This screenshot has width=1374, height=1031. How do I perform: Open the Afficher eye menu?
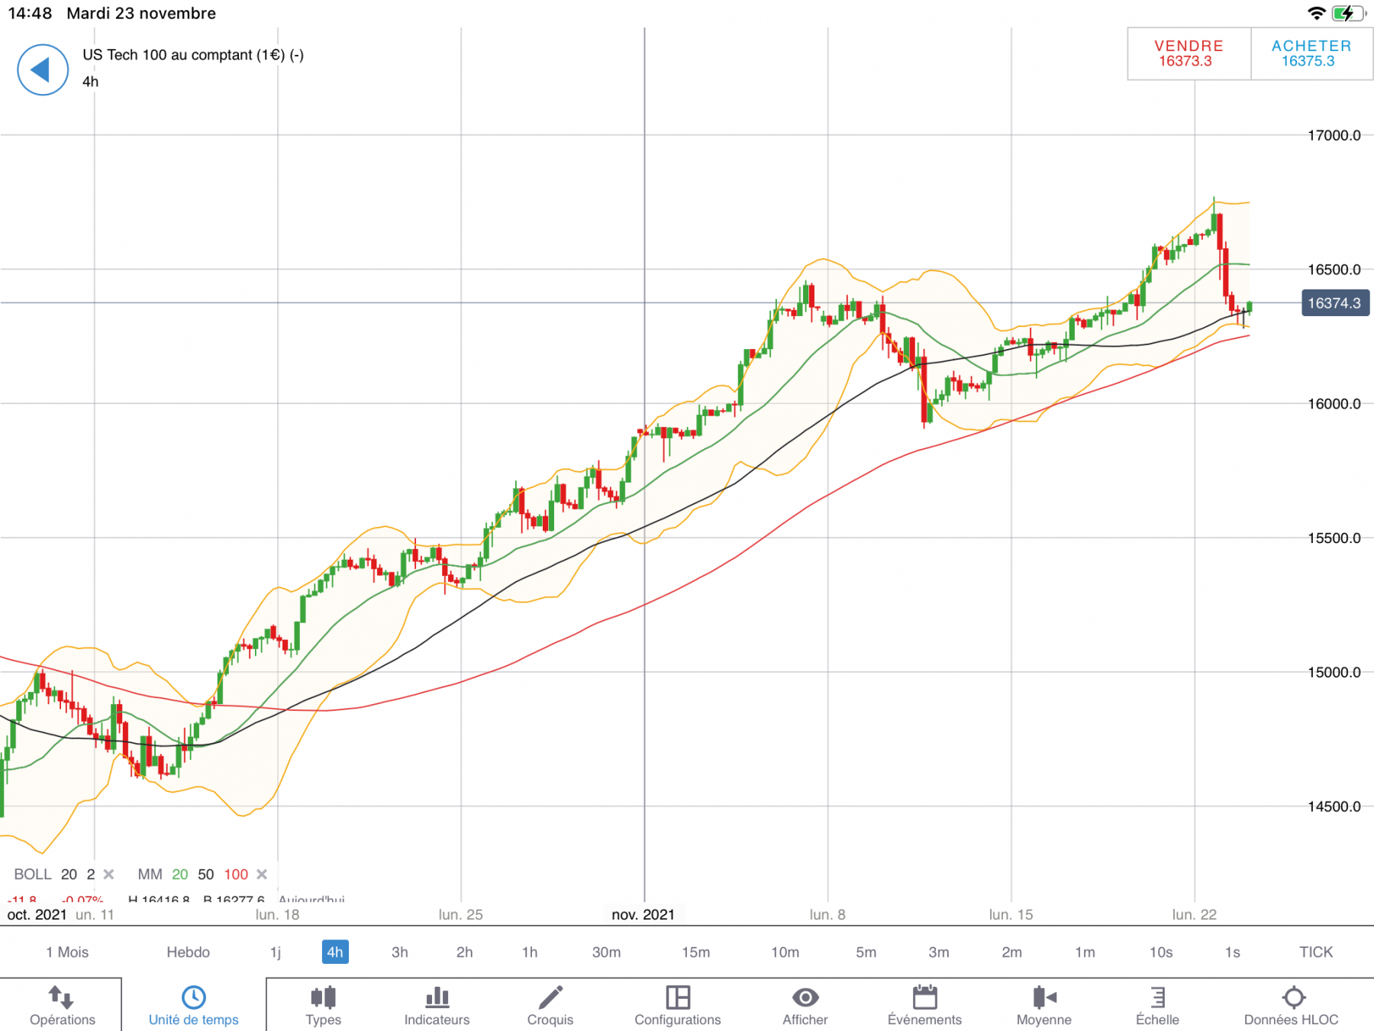pos(805,1005)
